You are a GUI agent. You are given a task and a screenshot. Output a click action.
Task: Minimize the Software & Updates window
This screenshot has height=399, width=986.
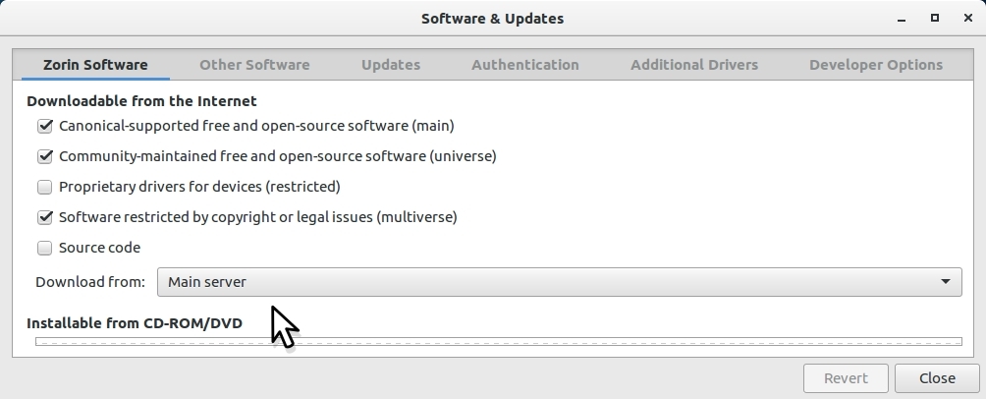(x=903, y=19)
